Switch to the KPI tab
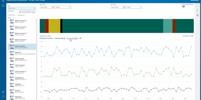This screenshot has width=201, height=100. (x=80, y=38)
